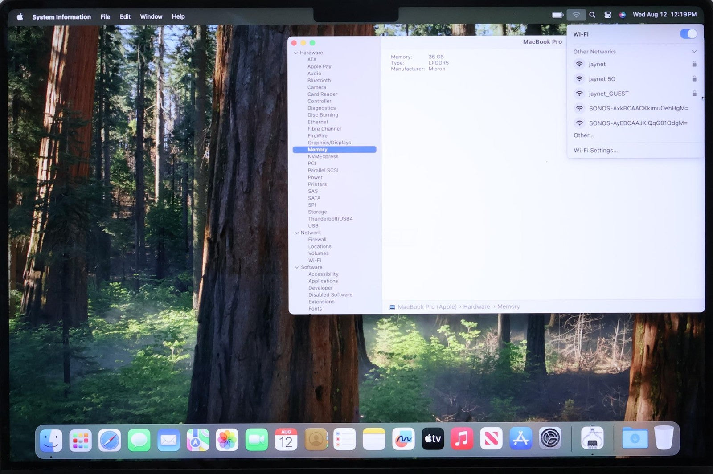Launch FaceTime from the Dock

pyautogui.click(x=257, y=440)
